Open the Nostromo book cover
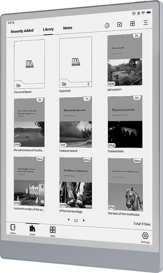 point(29,181)
